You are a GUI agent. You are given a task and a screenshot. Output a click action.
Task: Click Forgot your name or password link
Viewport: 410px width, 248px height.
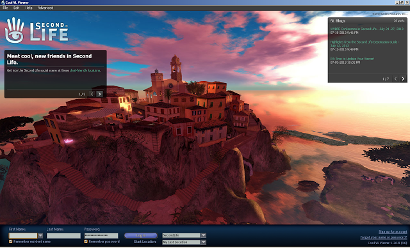pos(384,237)
